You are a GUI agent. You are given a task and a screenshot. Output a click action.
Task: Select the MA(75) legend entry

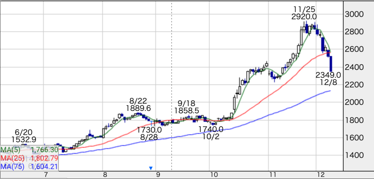pyautogui.click(x=28, y=167)
